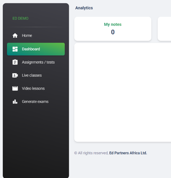Click inside the empty analytics chart panel
The image size is (171, 178).
tap(123, 92)
